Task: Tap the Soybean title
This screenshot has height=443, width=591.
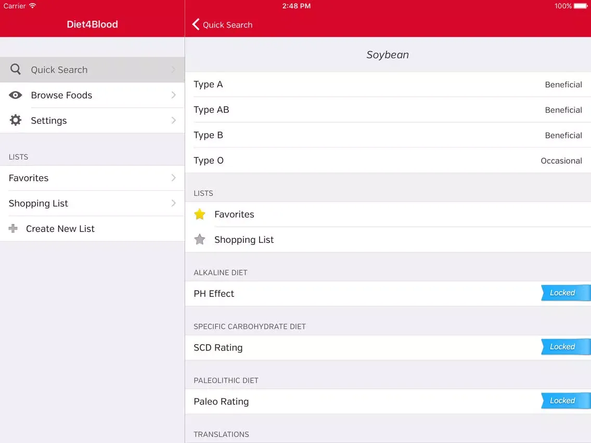Action: [388, 55]
